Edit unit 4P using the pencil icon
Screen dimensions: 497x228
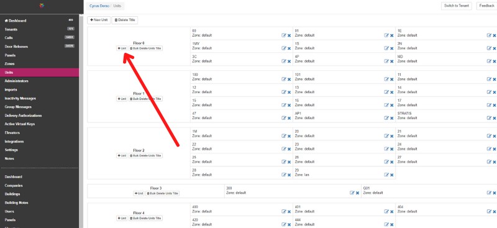point(386,62)
